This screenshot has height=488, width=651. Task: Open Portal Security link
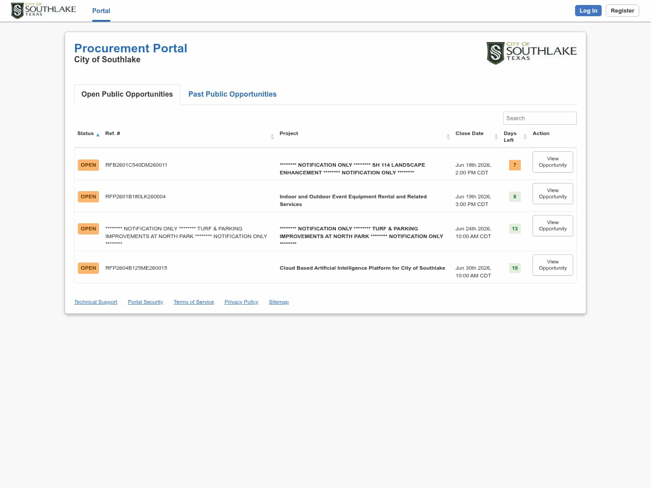pyautogui.click(x=146, y=302)
